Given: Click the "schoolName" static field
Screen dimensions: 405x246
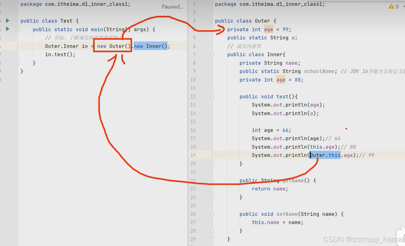Looking at the screenshot, I should [319, 71].
